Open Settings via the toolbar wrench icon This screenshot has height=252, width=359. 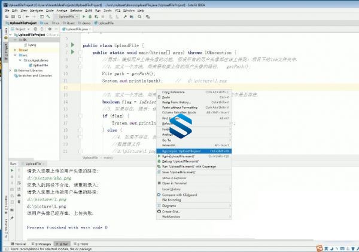click(125, 17)
